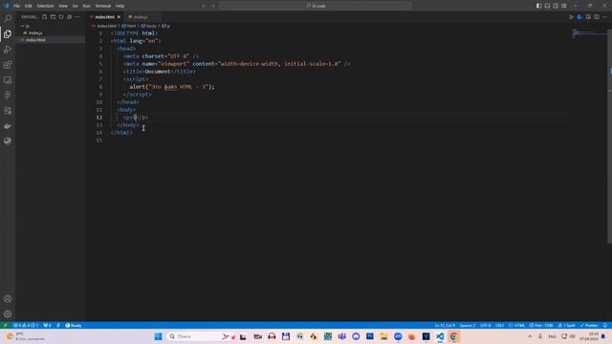
Task: Open Windows Start menu
Action: coord(158,336)
